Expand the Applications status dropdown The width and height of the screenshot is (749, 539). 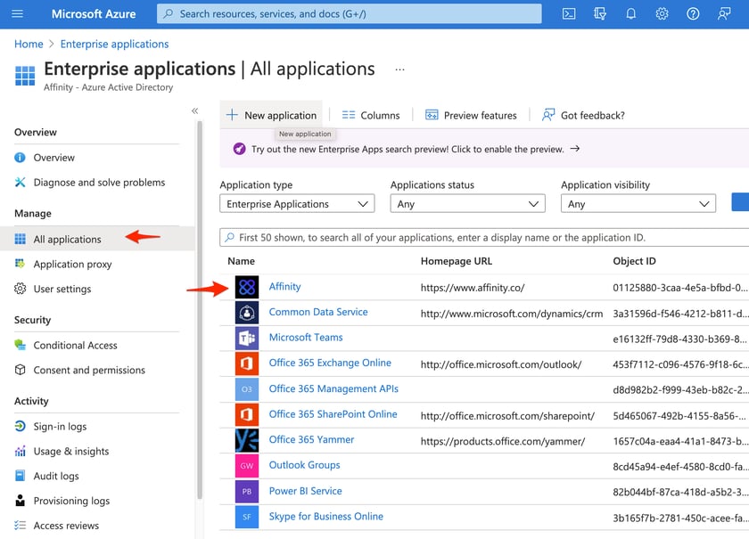pyautogui.click(x=467, y=204)
